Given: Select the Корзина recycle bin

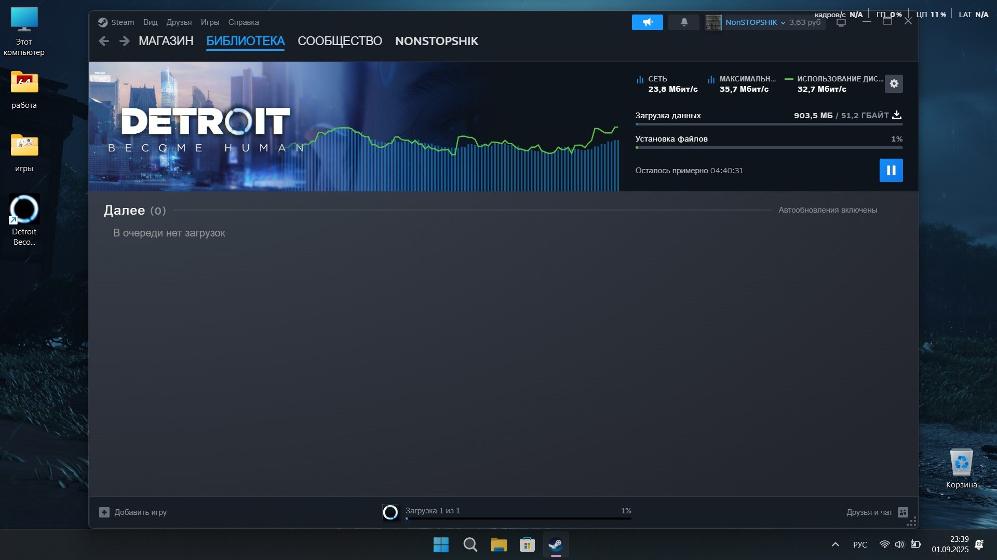Looking at the screenshot, I should (x=961, y=468).
